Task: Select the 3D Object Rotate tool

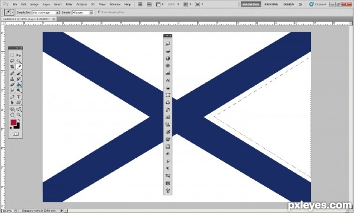Action: coord(12,109)
